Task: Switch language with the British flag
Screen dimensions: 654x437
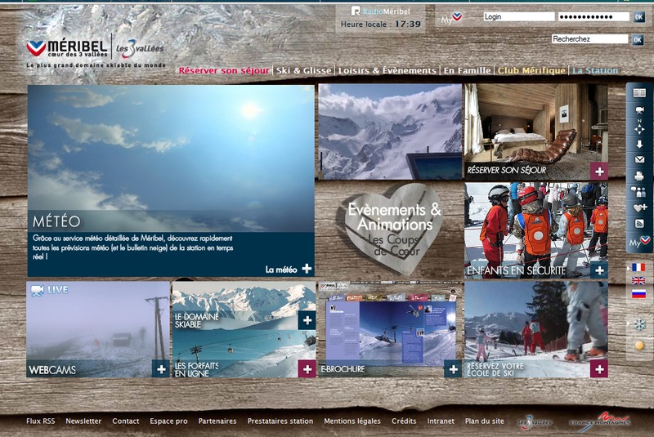Action: [638, 280]
